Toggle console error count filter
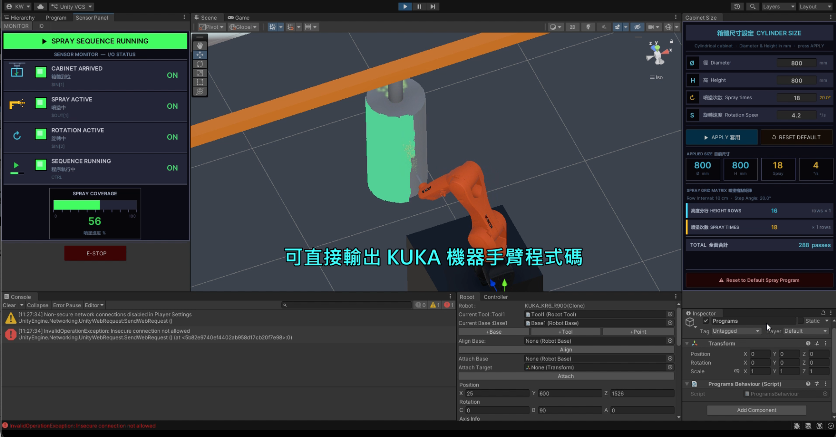 pos(449,305)
